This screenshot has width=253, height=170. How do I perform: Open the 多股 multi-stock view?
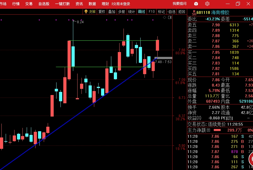click(122, 12)
